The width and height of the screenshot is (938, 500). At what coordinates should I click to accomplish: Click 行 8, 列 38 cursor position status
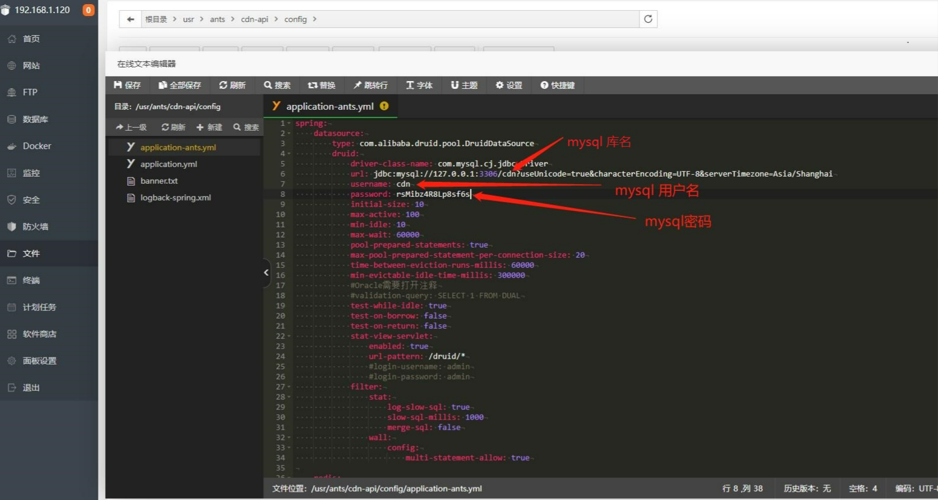(x=742, y=488)
